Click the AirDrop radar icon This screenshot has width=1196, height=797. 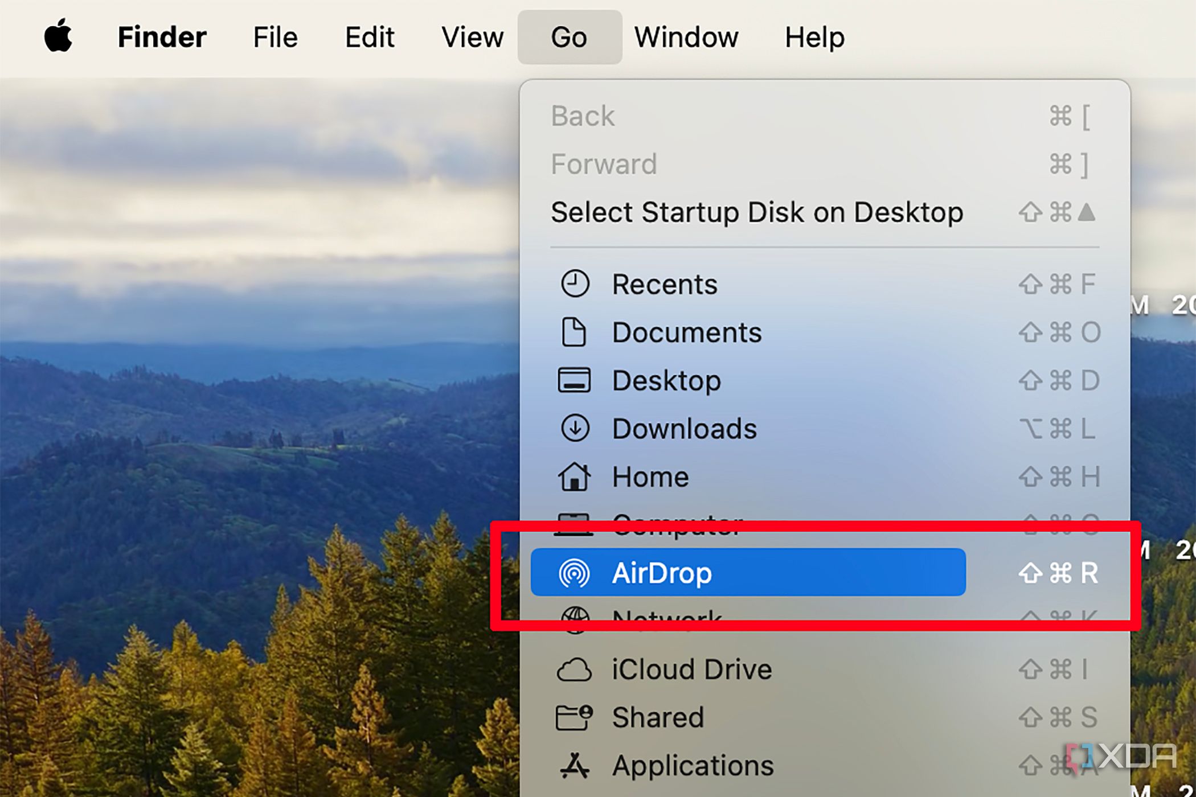574,573
